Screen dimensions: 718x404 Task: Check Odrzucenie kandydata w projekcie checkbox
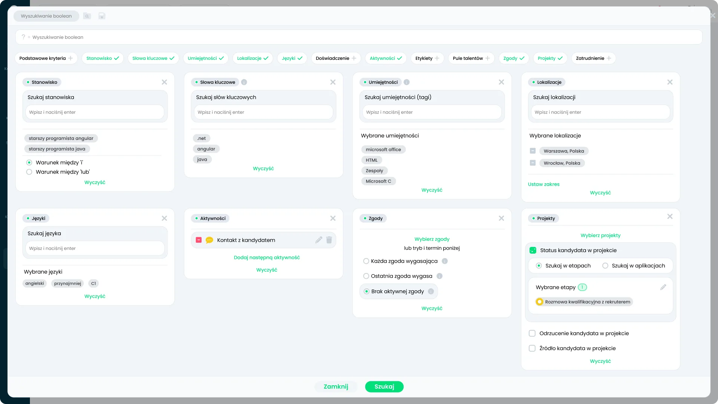532,333
